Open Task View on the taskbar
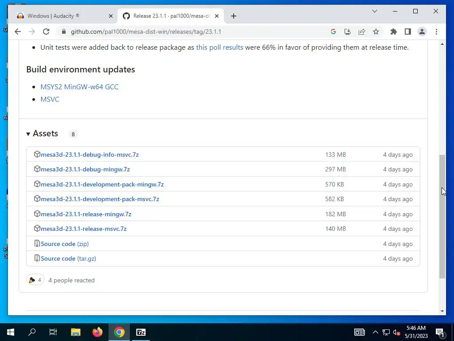The image size is (454, 341). 53,332
